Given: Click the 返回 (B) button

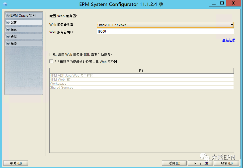Looking at the screenshot, I should click(x=174, y=163).
